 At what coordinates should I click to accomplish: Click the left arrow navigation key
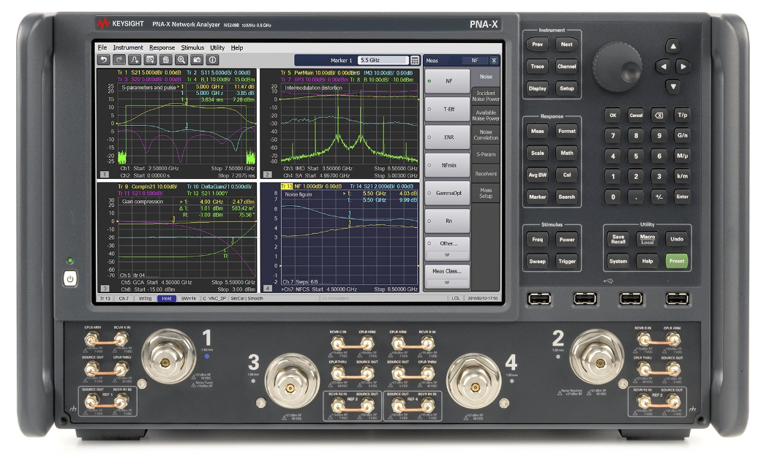click(x=663, y=66)
